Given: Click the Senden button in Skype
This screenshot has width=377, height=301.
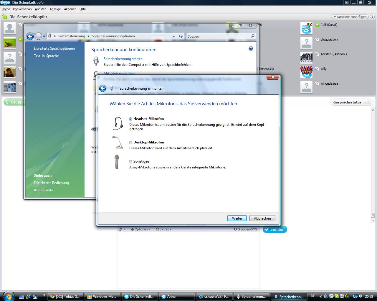Looking at the screenshot, I should (x=275, y=230).
